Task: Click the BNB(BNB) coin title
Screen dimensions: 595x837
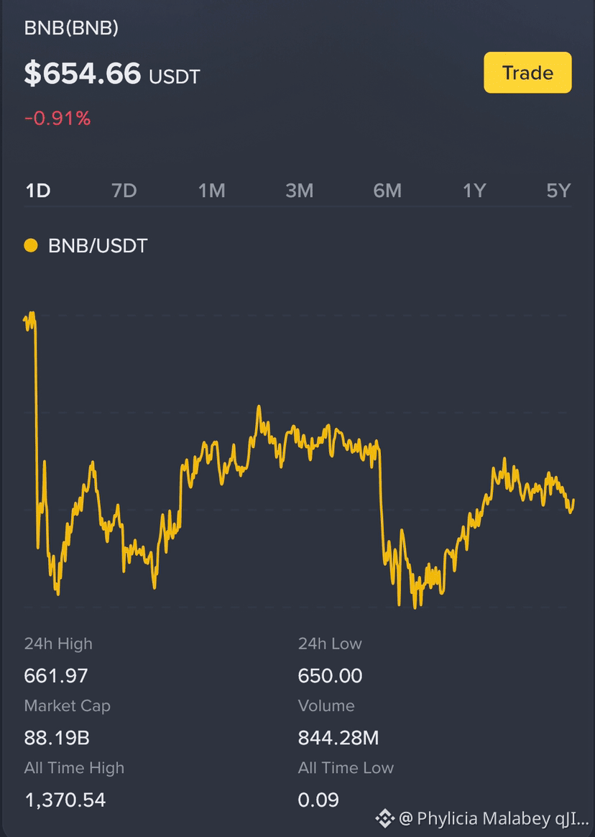Action: (71, 28)
